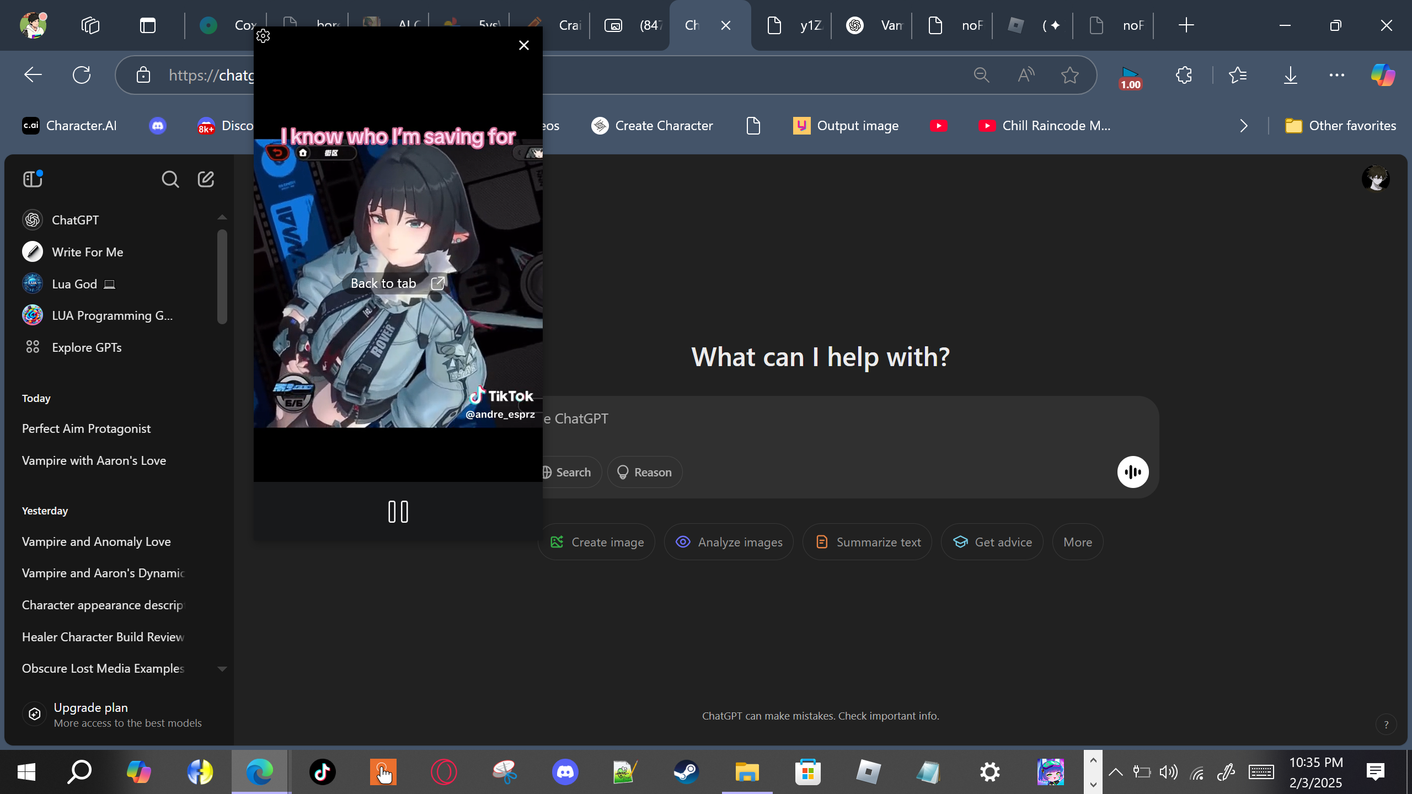1412x794 pixels.
Task: Expand More suggestions
Action: click(1078, 542)
